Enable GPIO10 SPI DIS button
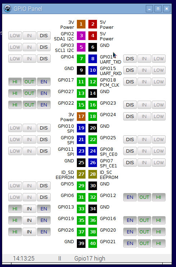This screenshot has width=176, height=267. coord(44,128)
